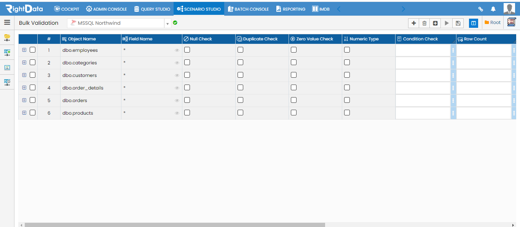Click Condition Check options dots for dbo.employees
The height and width of the screenshot is (227, 520).
pos(453,50)
